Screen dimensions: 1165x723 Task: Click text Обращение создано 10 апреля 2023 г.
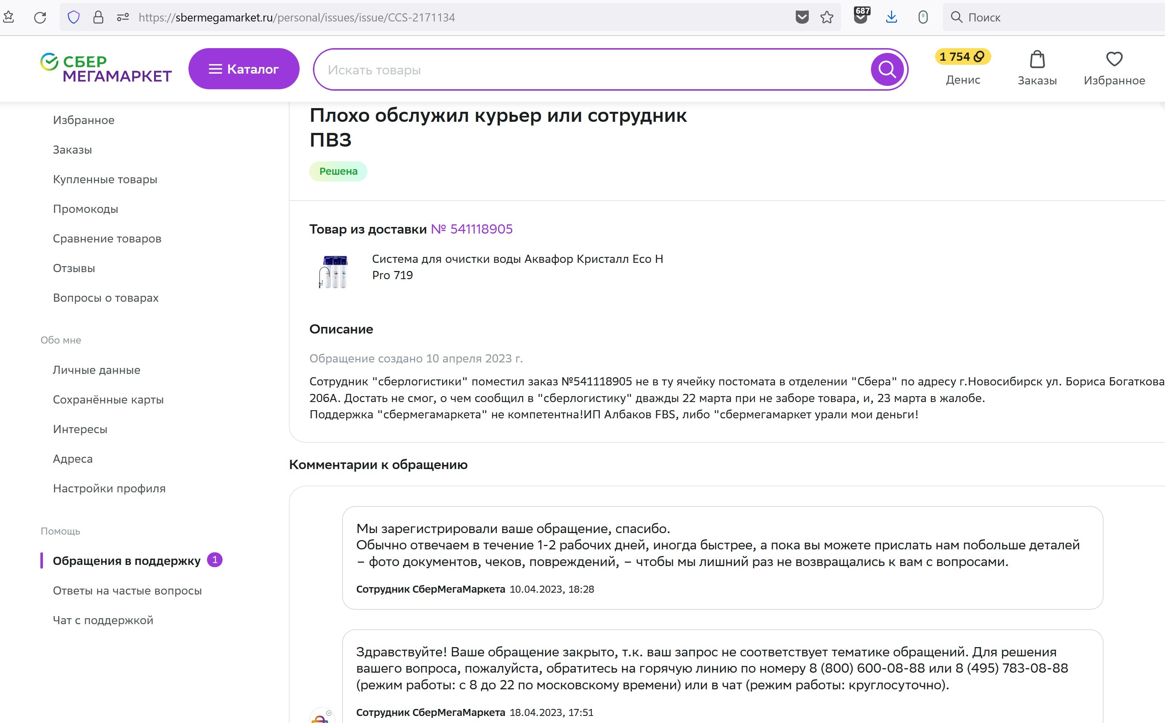point(416,359)
